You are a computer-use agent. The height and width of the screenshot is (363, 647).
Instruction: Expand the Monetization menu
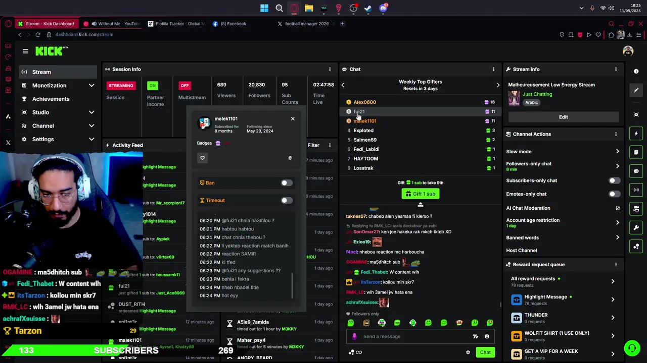[58, 85]
